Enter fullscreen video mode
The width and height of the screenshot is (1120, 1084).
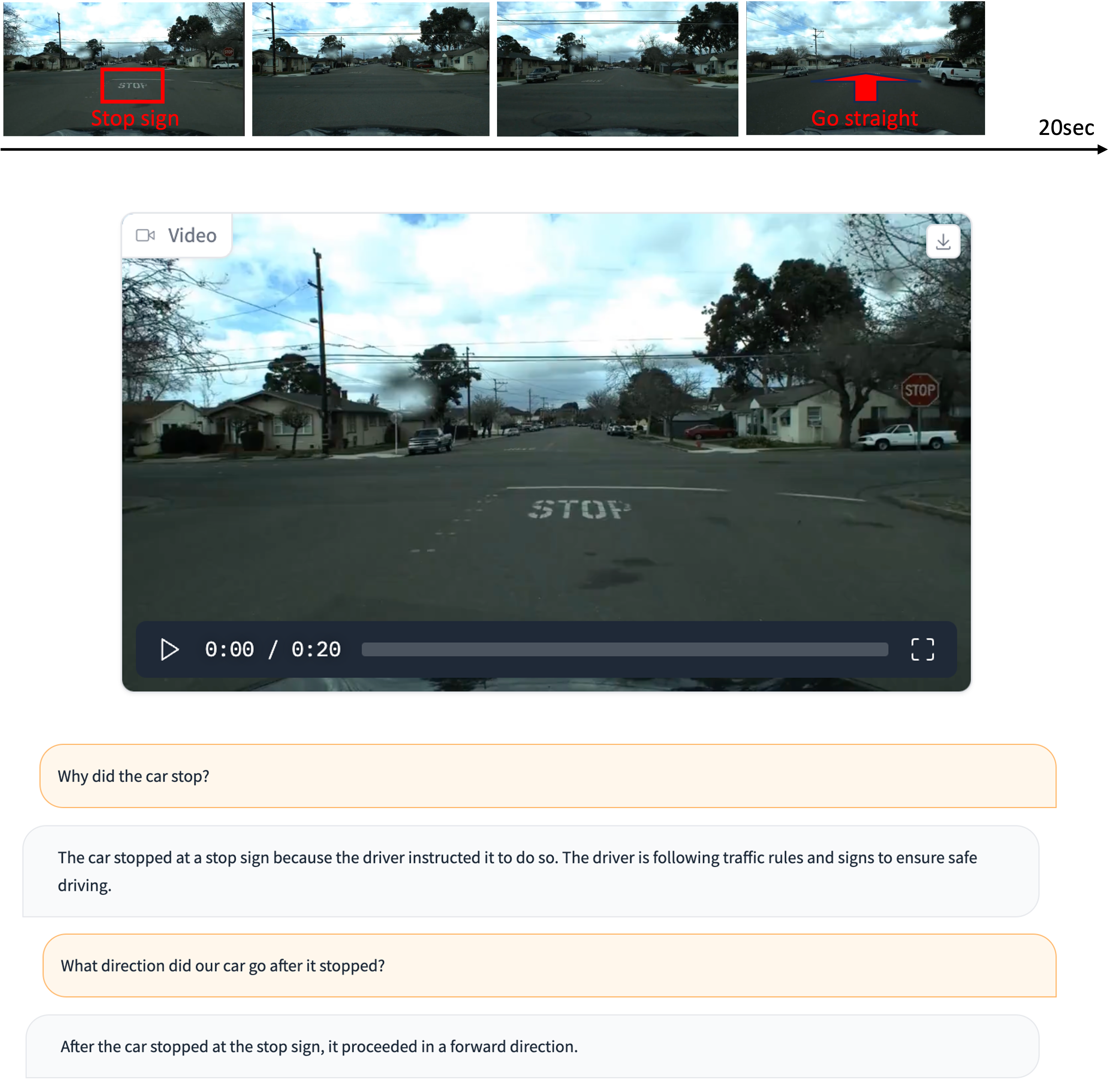pos(923,650)
